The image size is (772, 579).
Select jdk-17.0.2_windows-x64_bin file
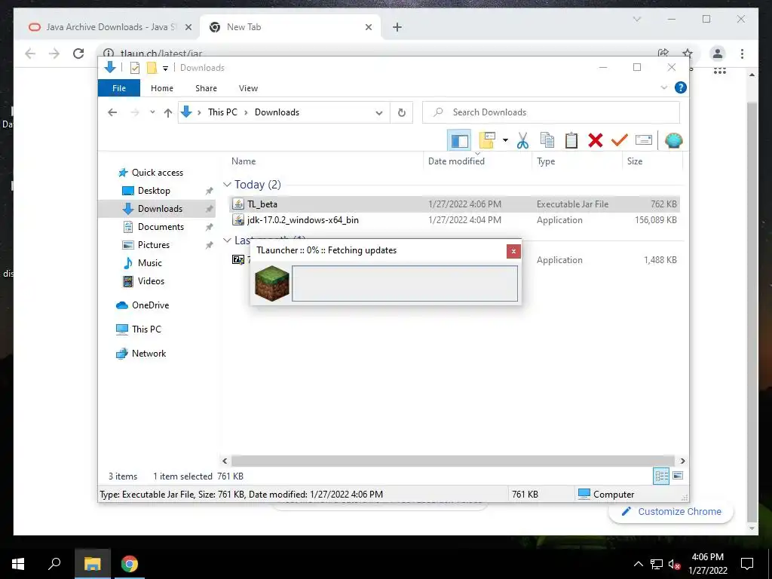[455, 220]
